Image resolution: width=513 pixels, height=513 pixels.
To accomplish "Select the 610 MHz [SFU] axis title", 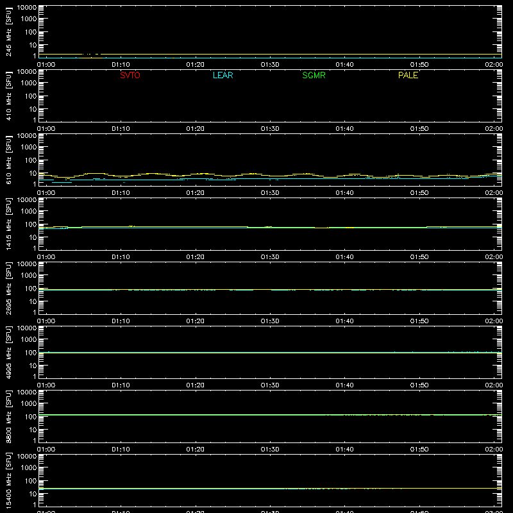I will point(9,160).
